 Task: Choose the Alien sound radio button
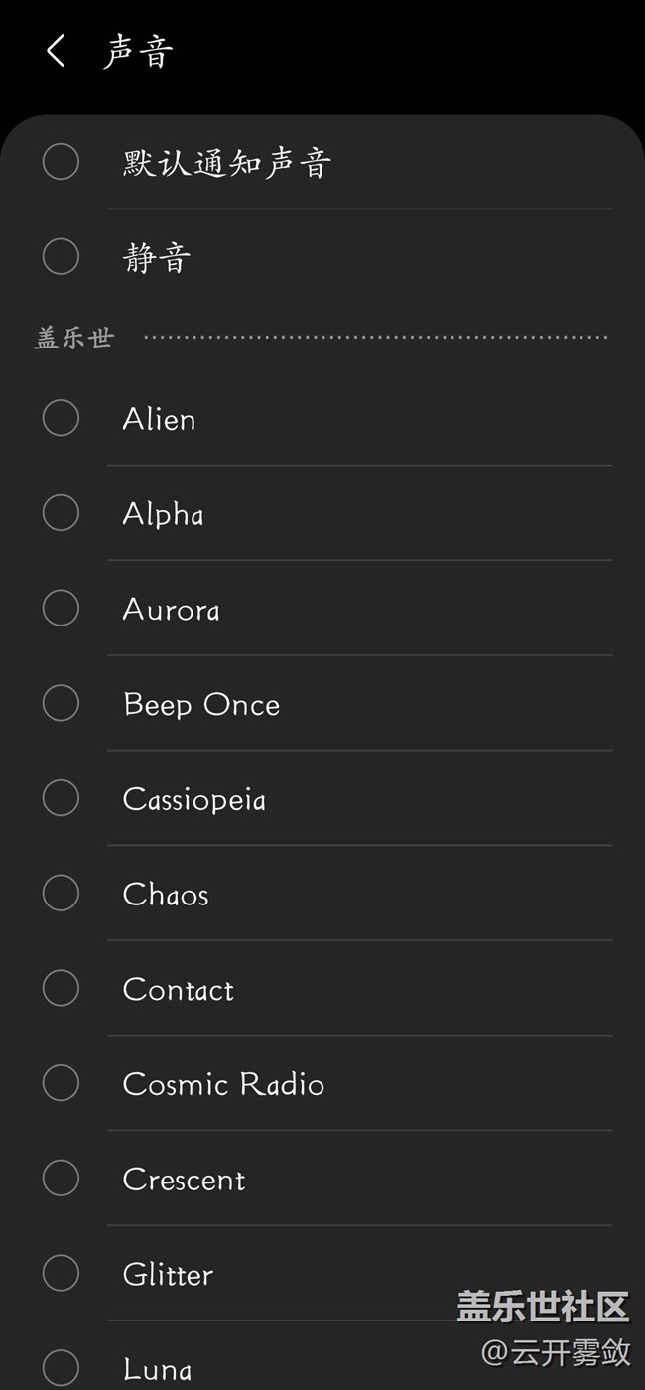tap(61, 418)
